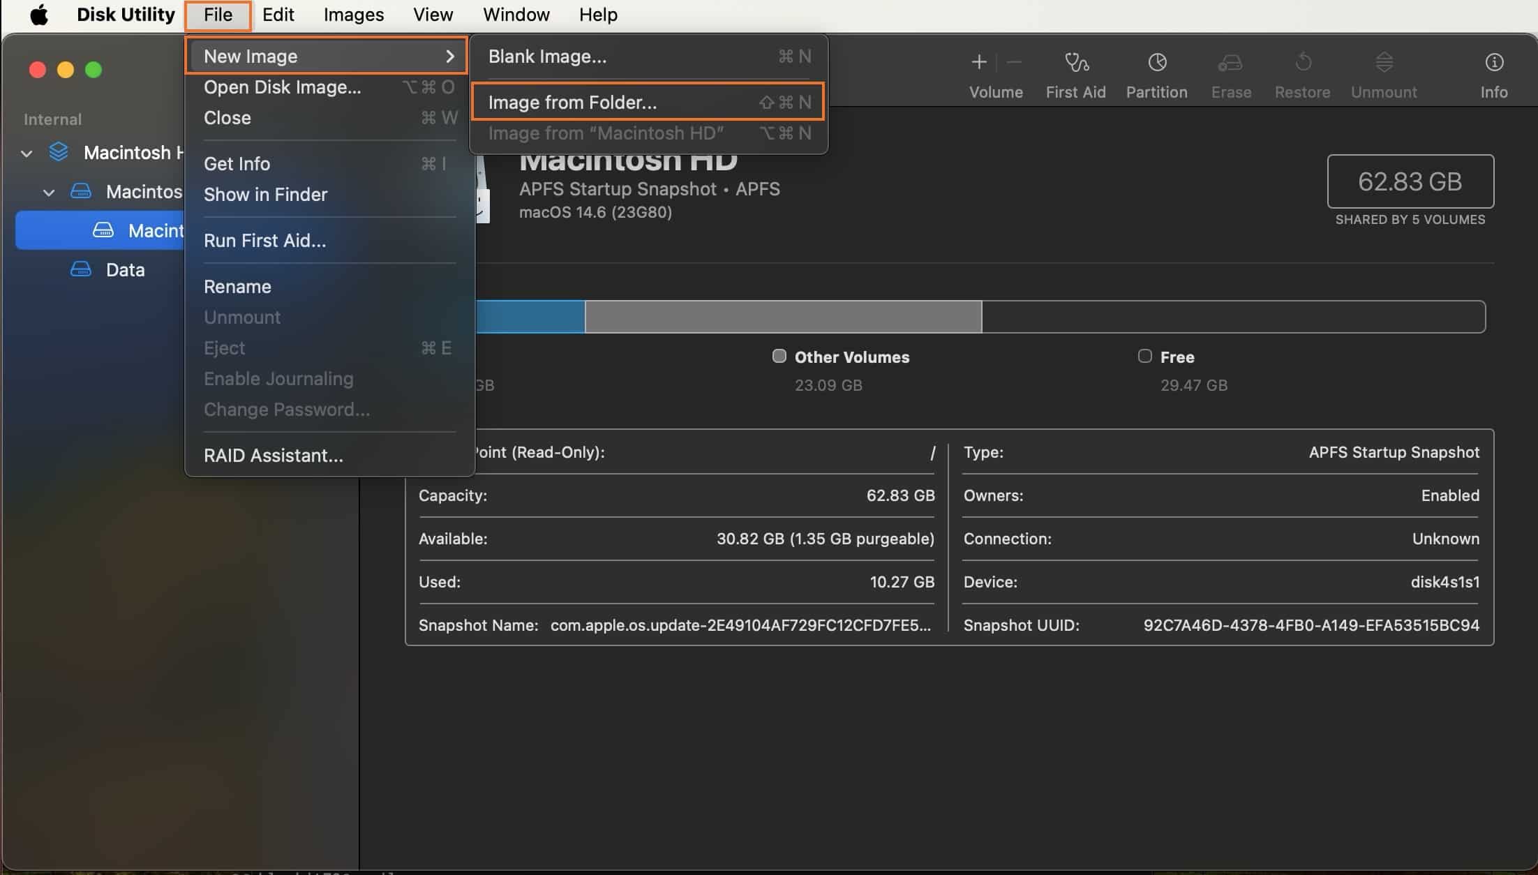Click the remove volume minus icon
Screen dimensions: 1538x875
tap(1014, 62)
